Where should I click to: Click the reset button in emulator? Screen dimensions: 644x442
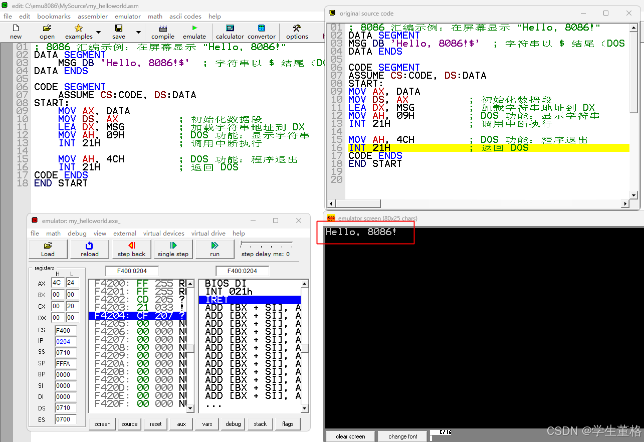click(156, 424)
